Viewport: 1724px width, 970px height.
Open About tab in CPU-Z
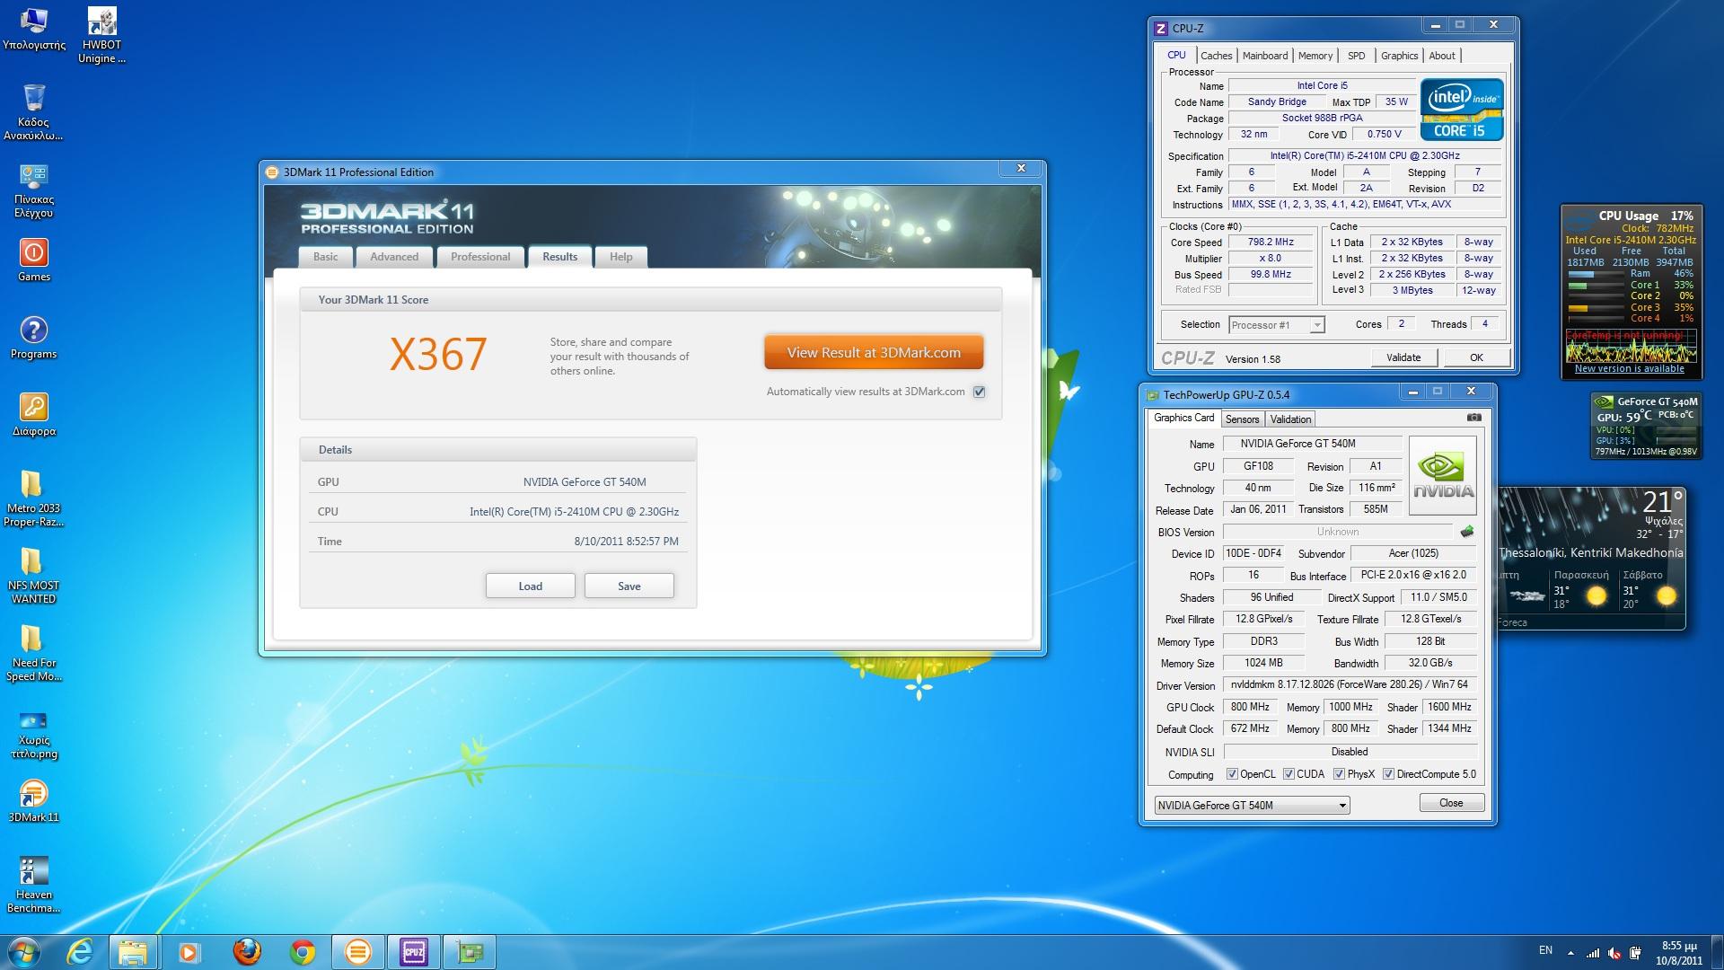pyautogui.click(x=1442, y=56)
